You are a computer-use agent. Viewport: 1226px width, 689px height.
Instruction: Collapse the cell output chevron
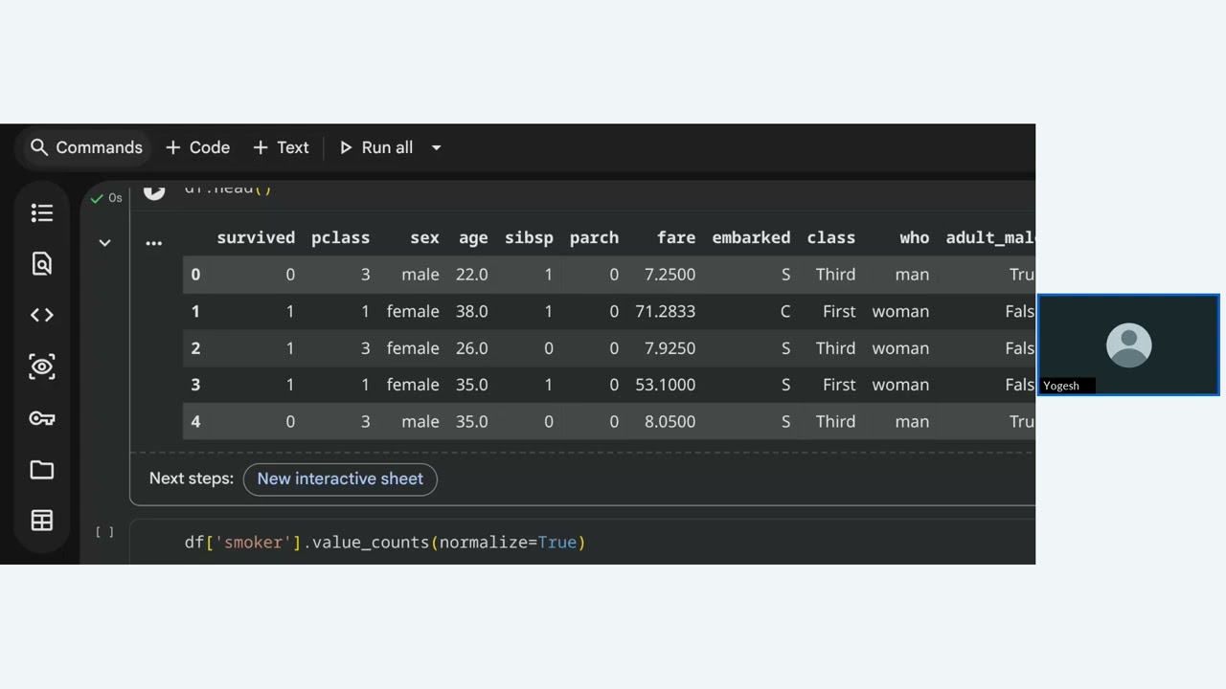click(104, 243)
